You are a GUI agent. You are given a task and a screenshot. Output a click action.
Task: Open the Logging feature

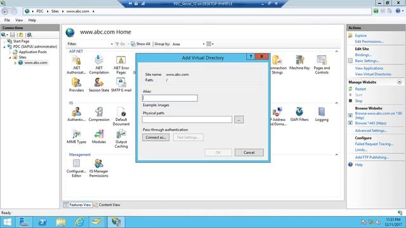click(322, 114)
